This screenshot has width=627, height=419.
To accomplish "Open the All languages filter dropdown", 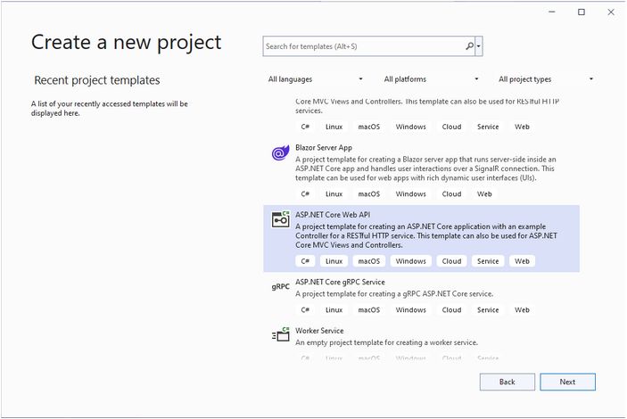I will 315,79.
